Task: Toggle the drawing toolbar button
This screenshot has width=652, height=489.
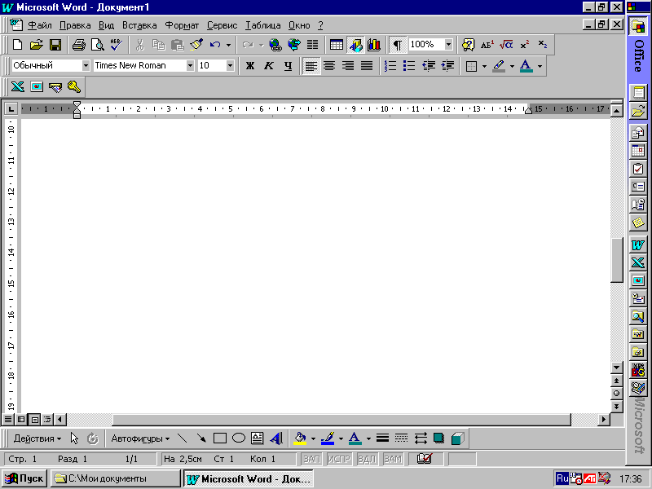Action: coord(355,45)
